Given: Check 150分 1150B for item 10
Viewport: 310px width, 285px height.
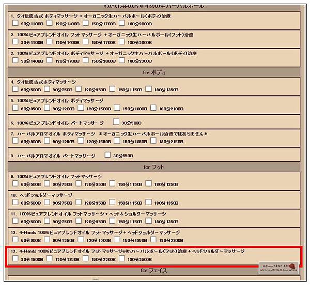Looking at the screenshot, I should pyautogui.click(x=112, y=202).
